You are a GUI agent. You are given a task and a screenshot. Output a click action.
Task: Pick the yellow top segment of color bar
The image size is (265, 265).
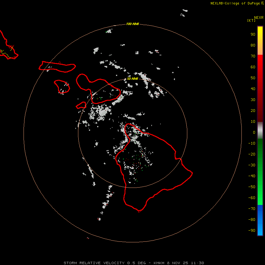click(260, 41)
